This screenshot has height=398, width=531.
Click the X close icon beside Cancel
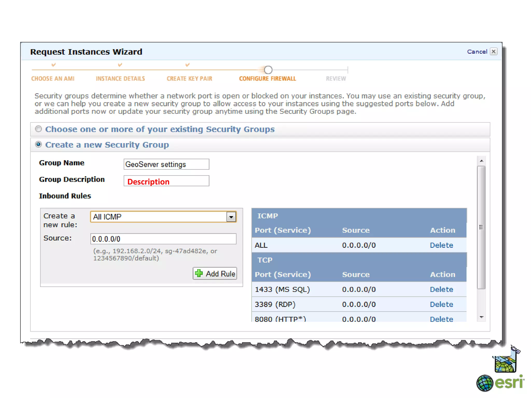pyautogui.click(x=494, y=52)
